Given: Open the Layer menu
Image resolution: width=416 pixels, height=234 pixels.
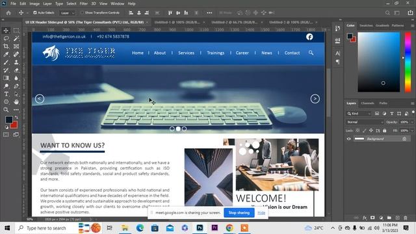Looking at the screenshot, I should pos(47,4).
